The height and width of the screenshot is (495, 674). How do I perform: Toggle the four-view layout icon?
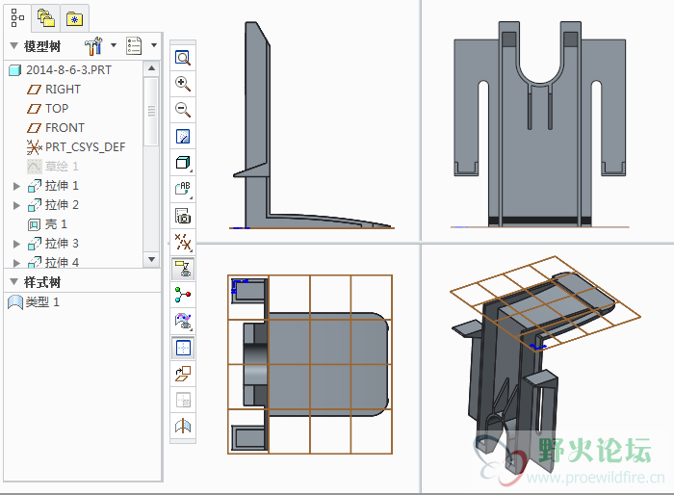tap(183, 348)
